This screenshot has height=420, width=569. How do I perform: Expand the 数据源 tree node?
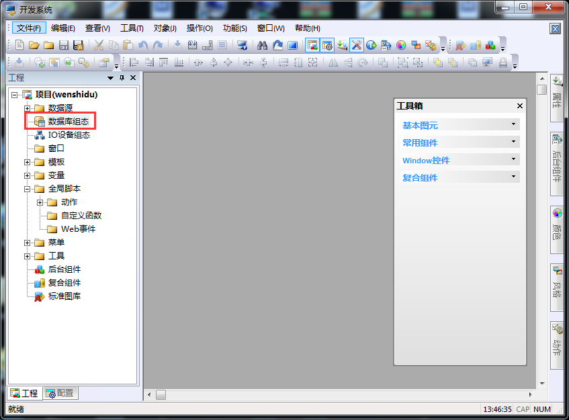click(x=28, y=108)
